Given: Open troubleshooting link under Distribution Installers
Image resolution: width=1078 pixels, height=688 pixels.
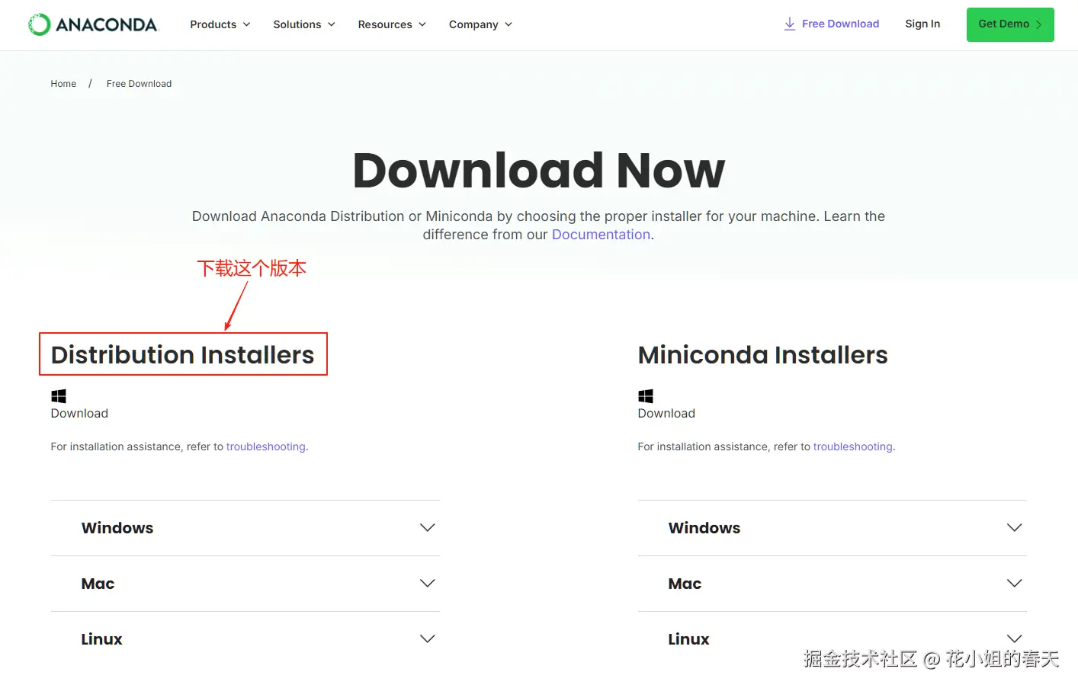Looking at the screenshot, I should tap(265, 446).
